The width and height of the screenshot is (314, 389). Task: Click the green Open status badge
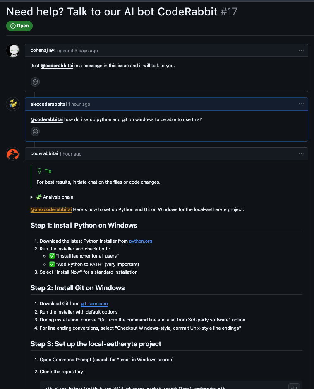[x=19, y=26]
